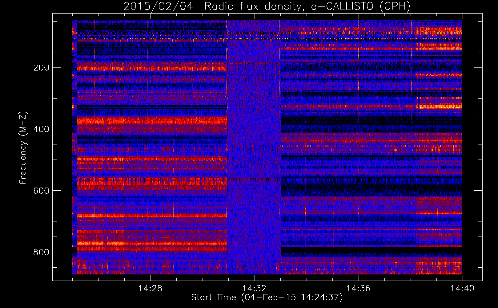Screen dimensions: 498x308
Task: Click the '400' frequency tick label
Action: point(41,129)
